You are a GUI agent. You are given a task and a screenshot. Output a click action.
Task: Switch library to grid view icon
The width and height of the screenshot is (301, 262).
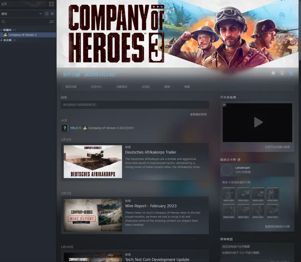(x=52, y=4)
